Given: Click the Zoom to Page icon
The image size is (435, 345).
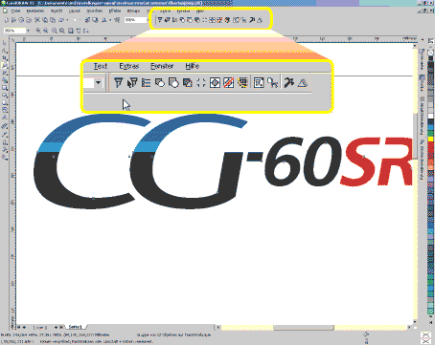Looking at the screenshot, I should [x=71, y=31].
